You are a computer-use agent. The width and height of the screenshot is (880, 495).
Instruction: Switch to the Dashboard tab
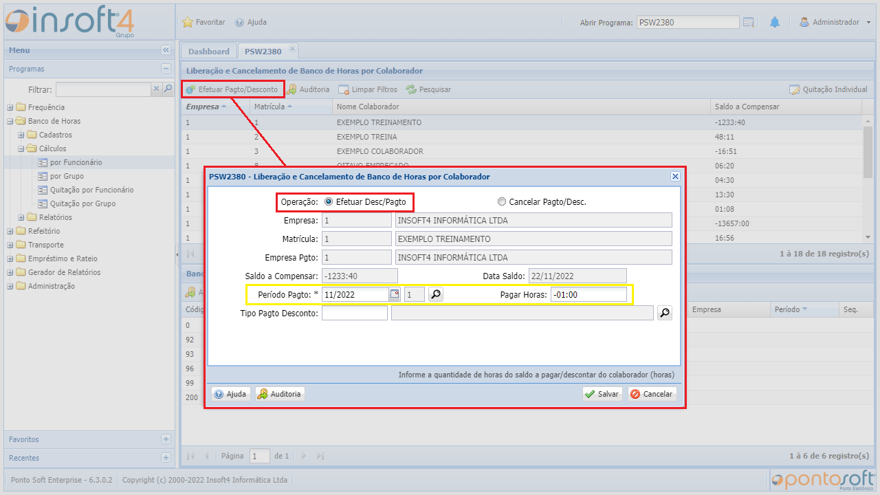tap(209, 52)
